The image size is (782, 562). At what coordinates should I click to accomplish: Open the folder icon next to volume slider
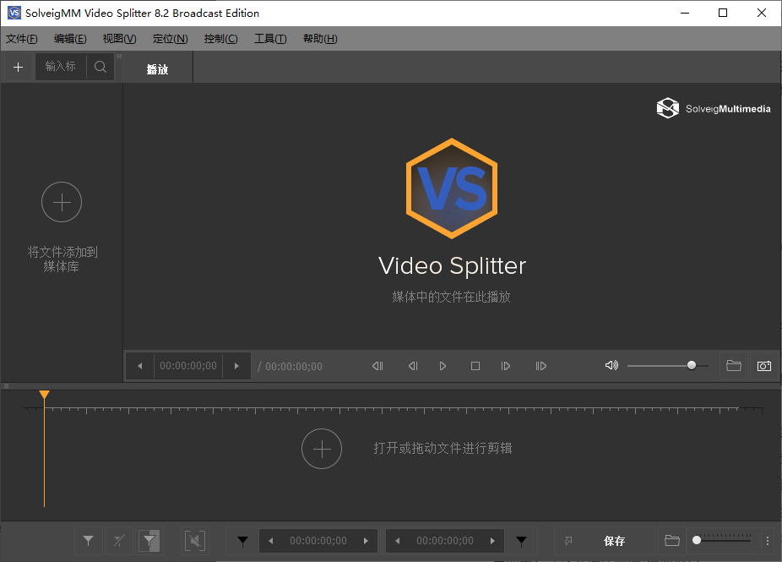(x=733, y=366)
